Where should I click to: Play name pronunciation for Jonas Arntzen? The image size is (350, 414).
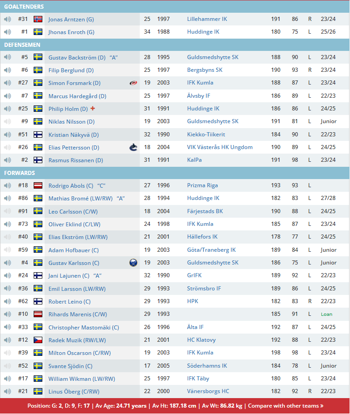click(7, 19)
